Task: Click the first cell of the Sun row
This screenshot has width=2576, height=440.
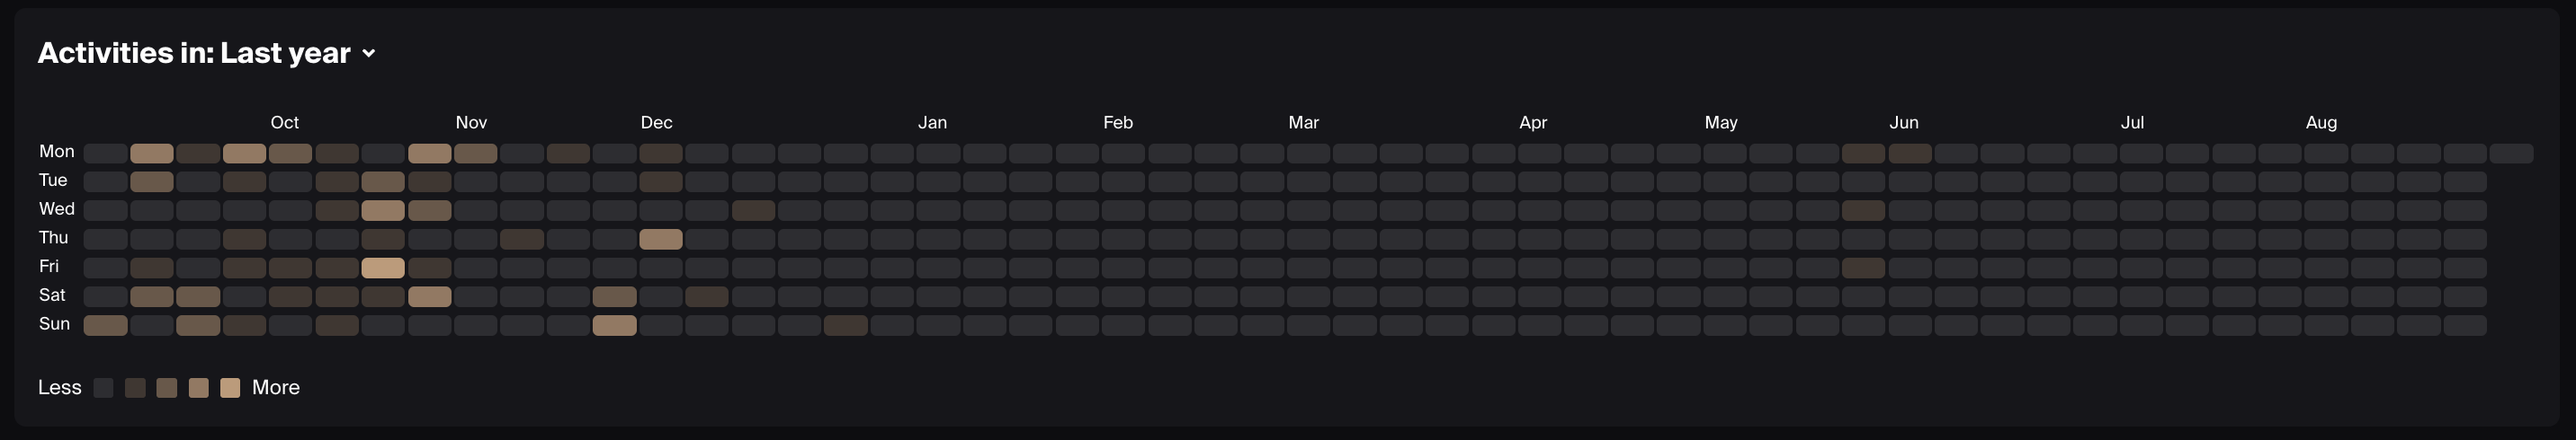Action: click(105, 325)
